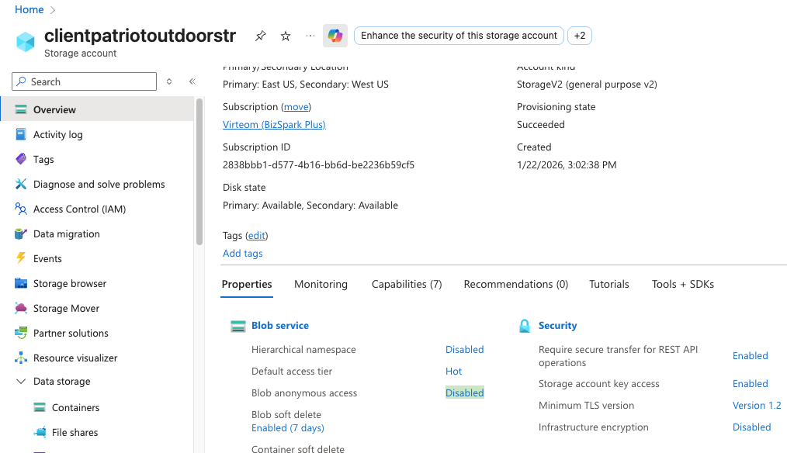Open Diagnose and solve problems
Image resolution: width=787 pixels, height=453 pixels.
pyautogui.click(x=99, y=184)
